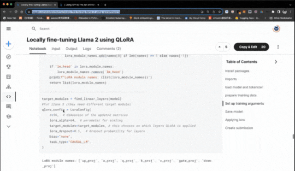
Task: Bookmark this page star icon
Action: coord(219,12)
